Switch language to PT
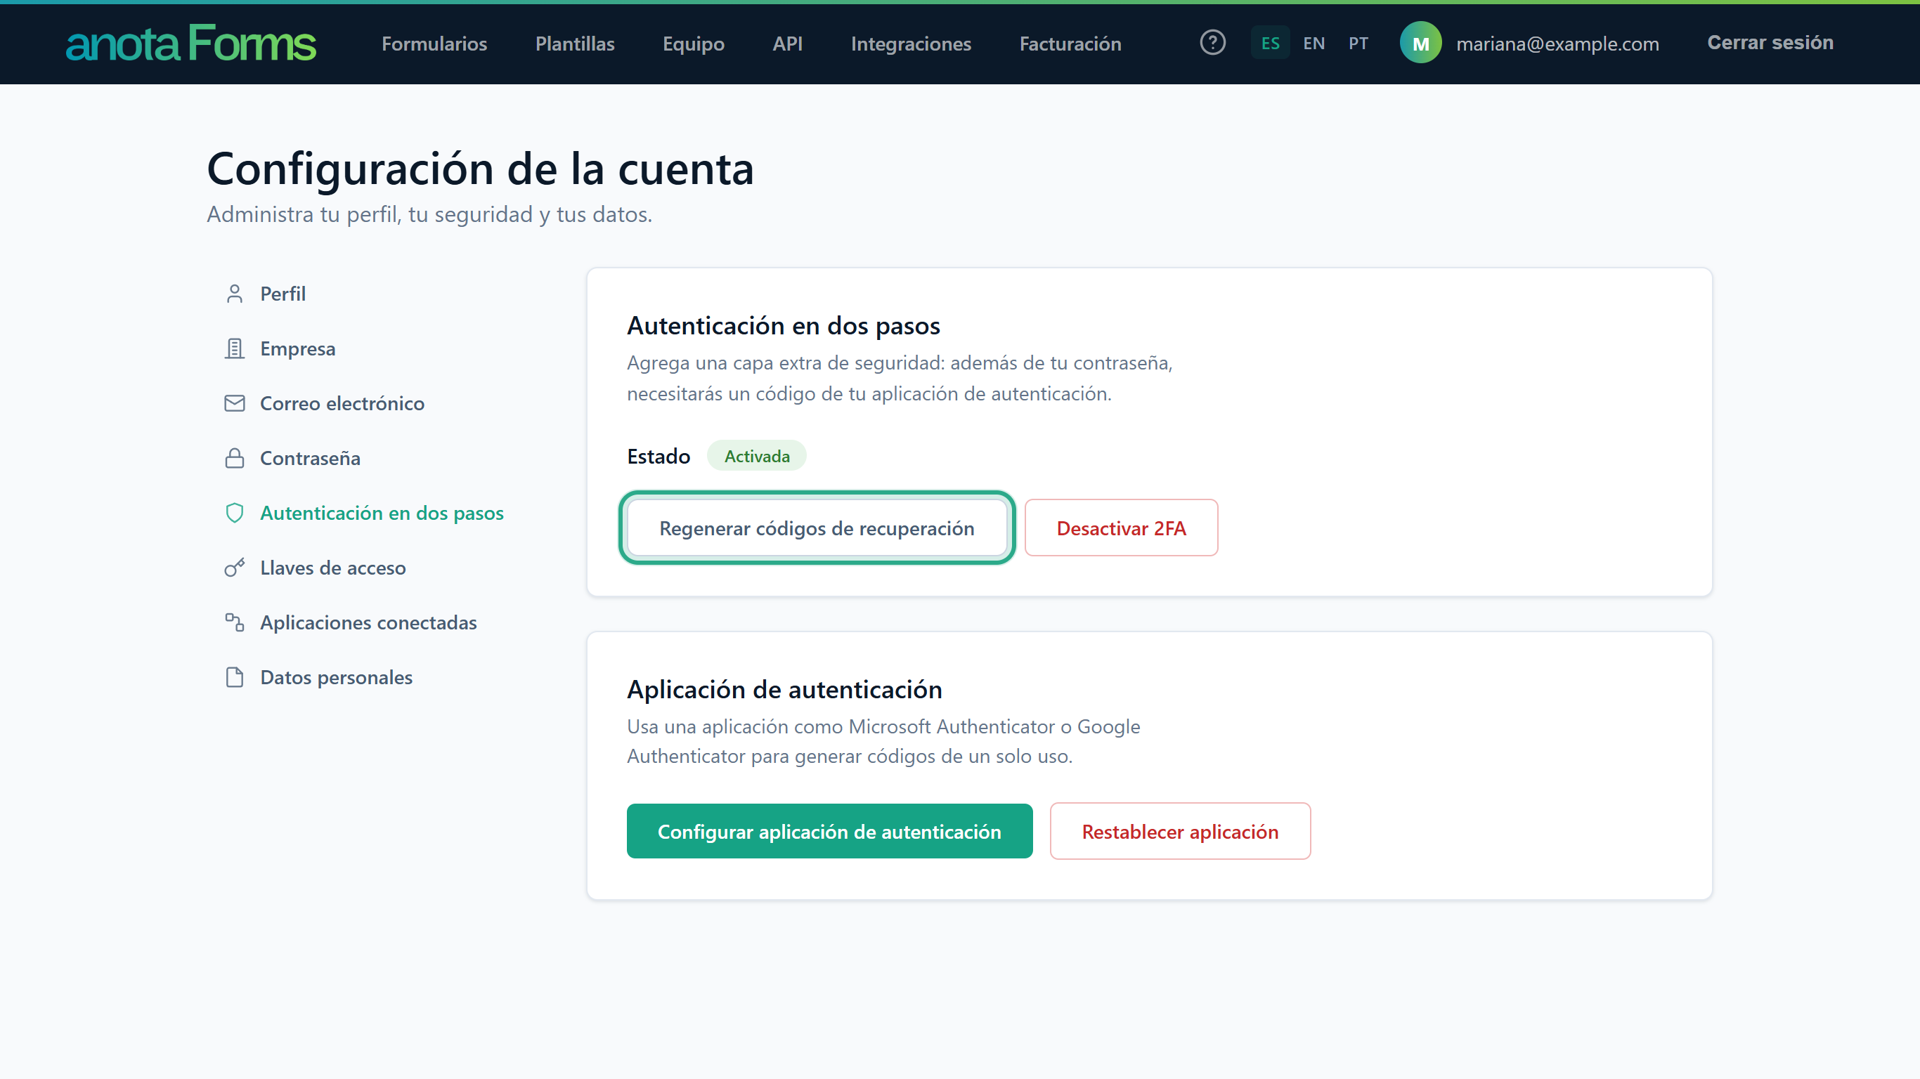This screenshot has height=1079, width=1920. click(1358, 44)
